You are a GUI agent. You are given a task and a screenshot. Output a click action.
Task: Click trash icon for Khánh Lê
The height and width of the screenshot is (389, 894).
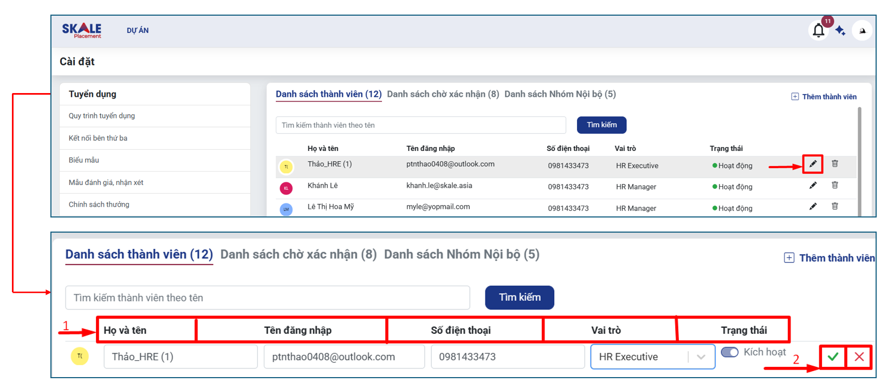coord(835,186)
